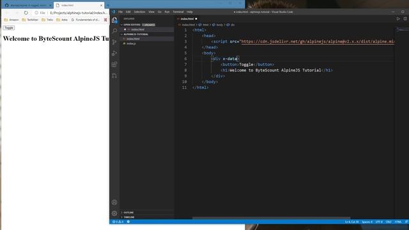This screenshot has width=409, height=230.
Task: Select the index.html editor tab in VS Code
Action: pyautogui.click(x=187, y=19)
